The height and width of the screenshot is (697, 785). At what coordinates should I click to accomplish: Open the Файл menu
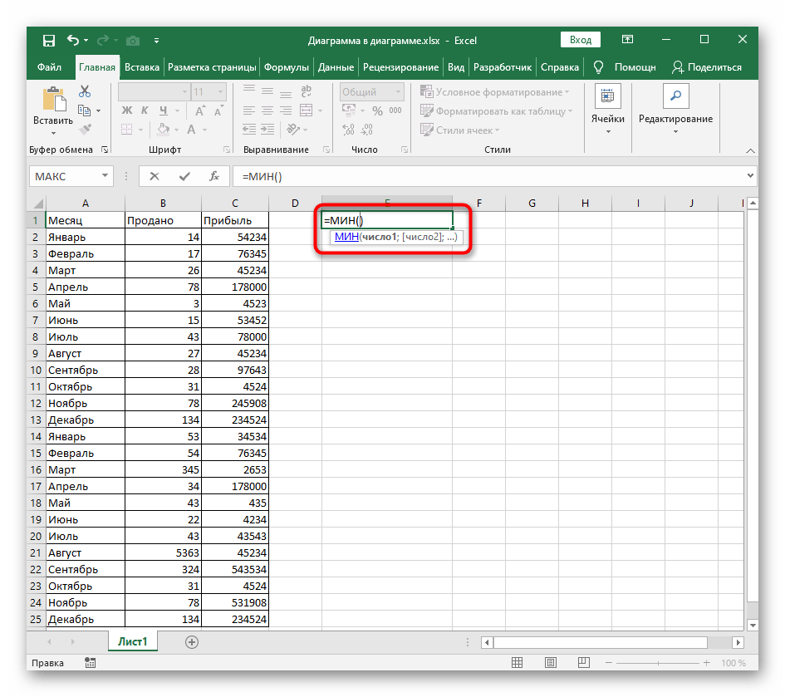[x=49, y=67]
